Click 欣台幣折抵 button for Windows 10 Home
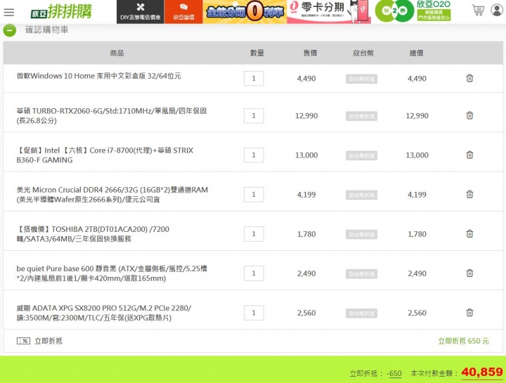Image resolution: width=506 pixels, height=383 pixels. tap(361, 79)
